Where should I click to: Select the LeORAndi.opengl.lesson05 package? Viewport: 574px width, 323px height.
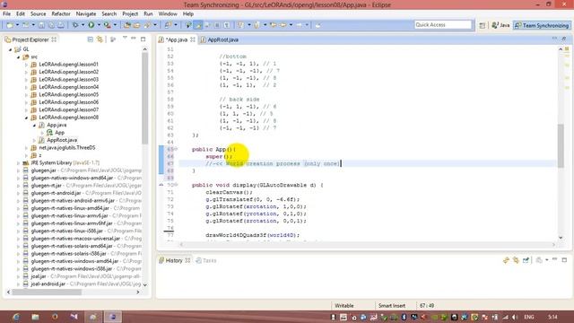click(68, 94)
